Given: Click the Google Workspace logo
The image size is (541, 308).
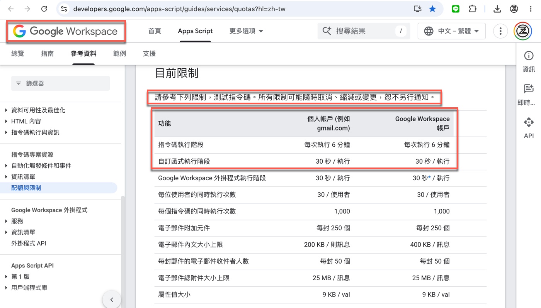Looking at the screenshot, I should [65, 31].
